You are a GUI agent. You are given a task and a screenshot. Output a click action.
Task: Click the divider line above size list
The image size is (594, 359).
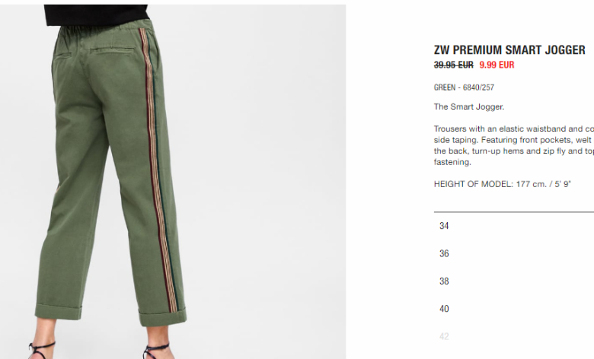pyautogui.click(x=514, y=212)
